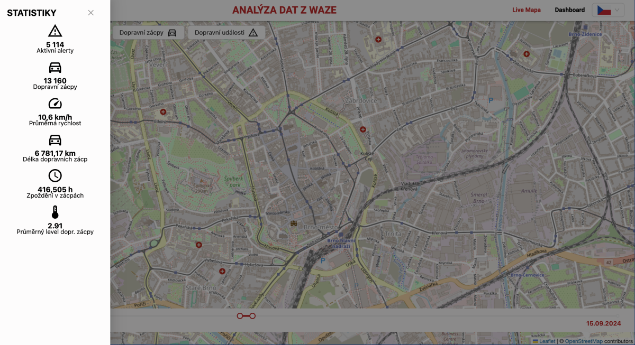Toggle the Dopravní zácpy map layer button
Image resolution: width=635 pixels, height=345 pixels.
tap(148, 33)
